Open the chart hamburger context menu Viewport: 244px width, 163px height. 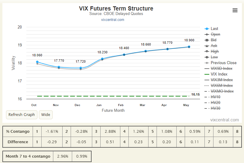point(235,10)
